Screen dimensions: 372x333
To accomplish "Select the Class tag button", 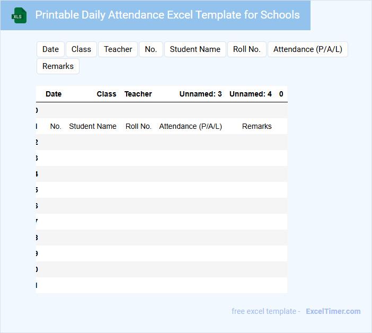I will click(x=81, y=49).
